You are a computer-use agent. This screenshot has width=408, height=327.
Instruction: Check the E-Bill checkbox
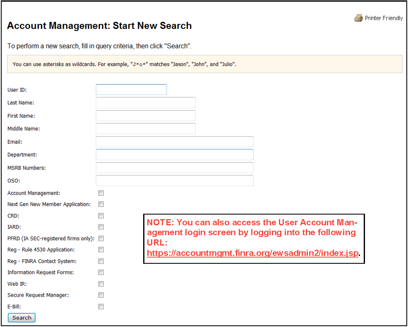point(101,307)
